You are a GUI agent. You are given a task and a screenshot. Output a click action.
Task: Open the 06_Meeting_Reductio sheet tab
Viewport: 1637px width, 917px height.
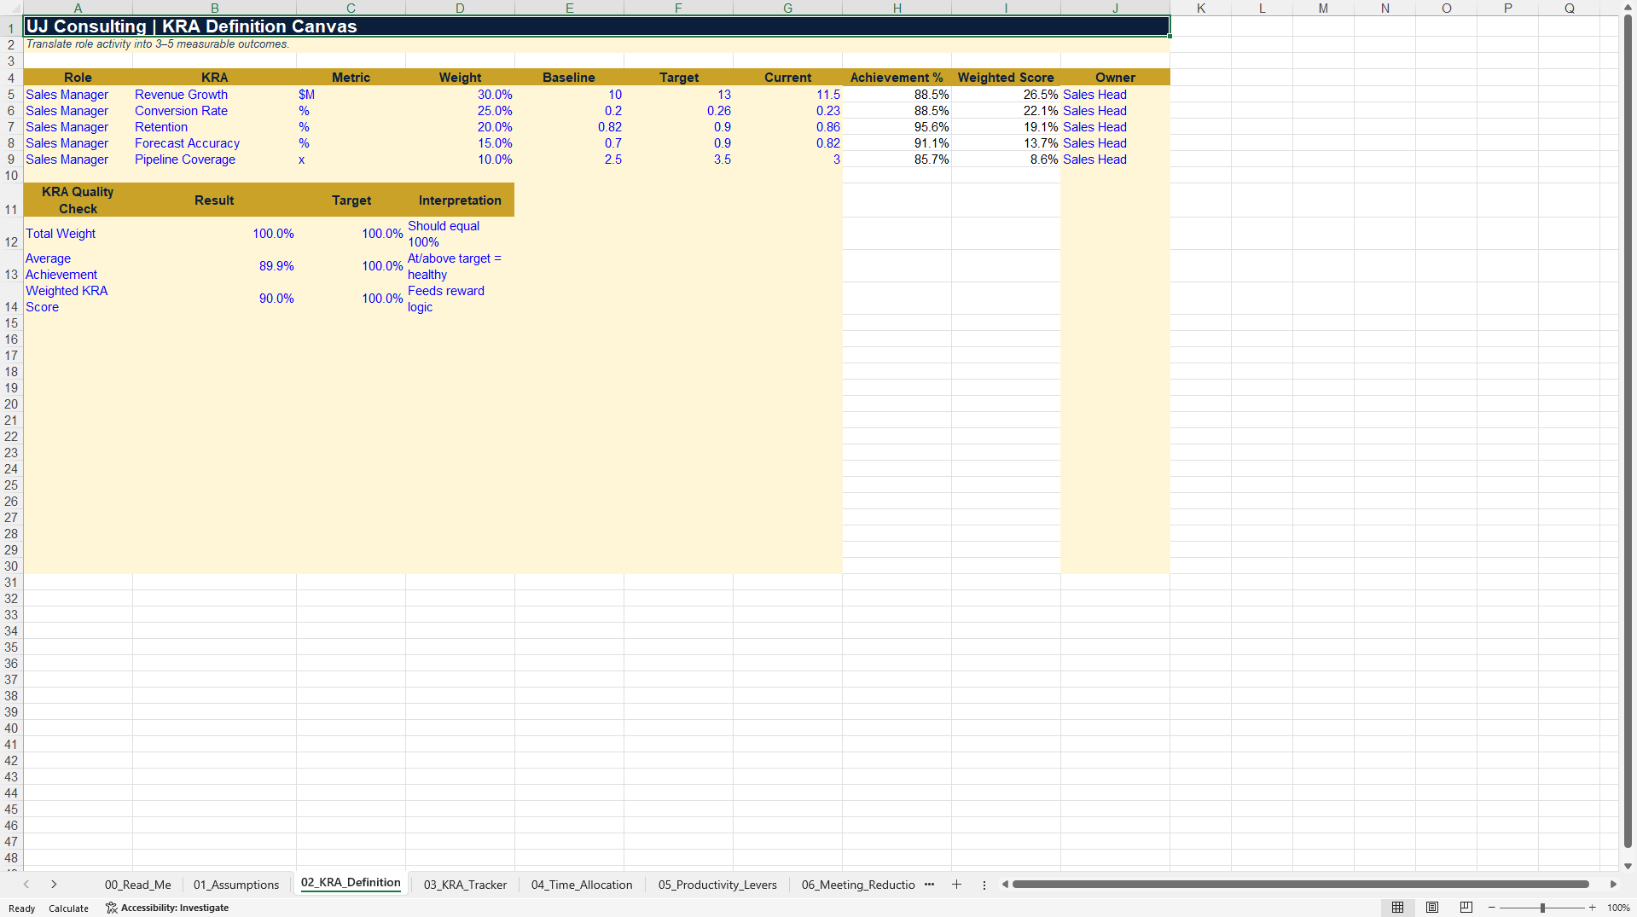[858, 885]
